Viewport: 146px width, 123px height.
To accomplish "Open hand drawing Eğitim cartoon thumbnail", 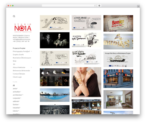I will point(86,40).
